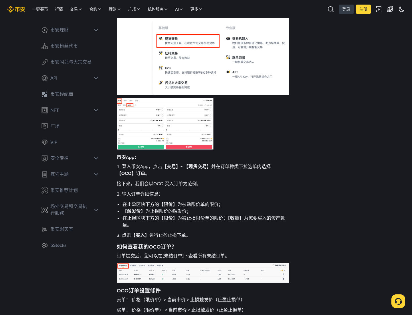Open the 理财 dropdown in top nav
The height and width of the screenshot is (315, 412).
(115, 9)
